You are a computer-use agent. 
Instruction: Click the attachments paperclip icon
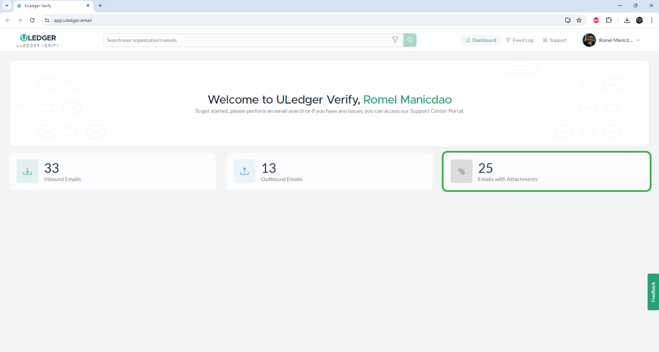(461, 171)
